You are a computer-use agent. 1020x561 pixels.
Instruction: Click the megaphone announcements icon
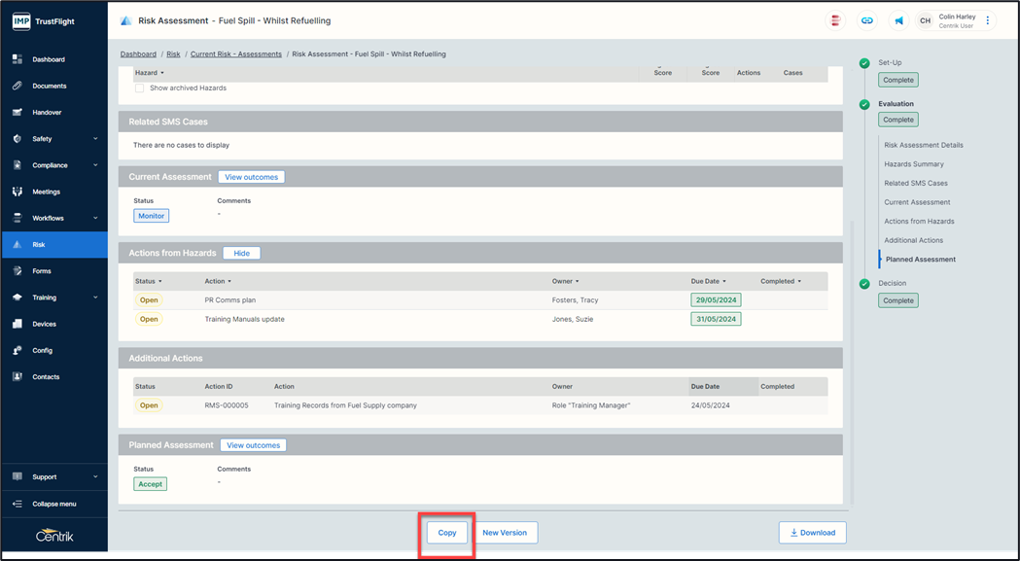click(x=898, y=20)
